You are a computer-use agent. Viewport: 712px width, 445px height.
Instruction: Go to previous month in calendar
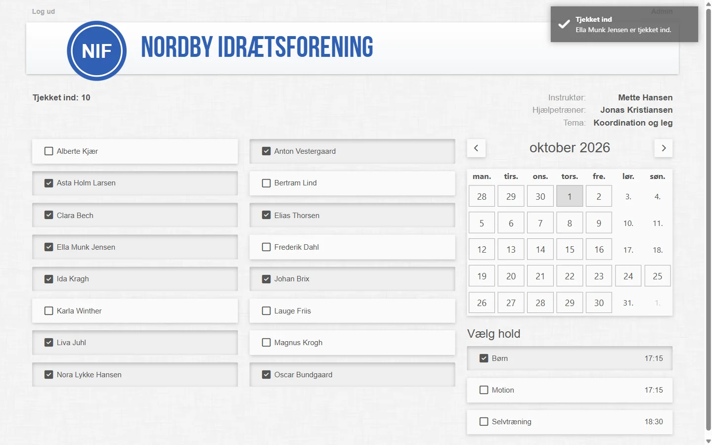click(476, 148)
